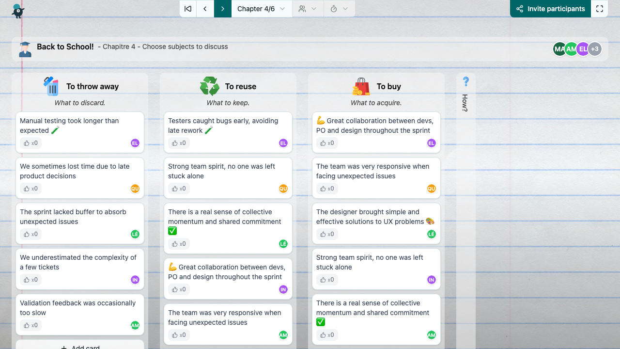This screenshot has height=349, width=620.
Task: Expand the participants dropdown chevron
Action: coord(314,9)
